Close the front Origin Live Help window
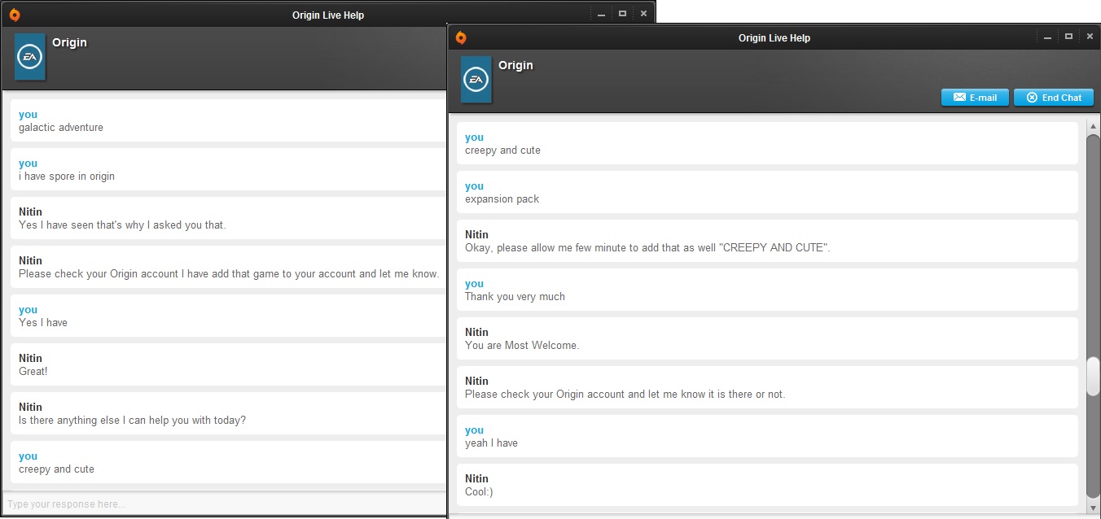Screen dimensions: 1101x519 (x=1090, y=37)
